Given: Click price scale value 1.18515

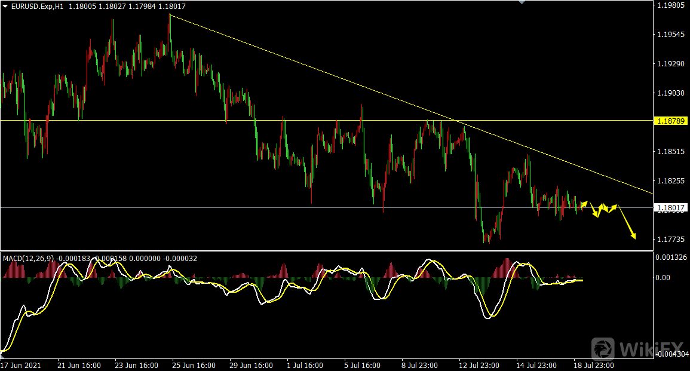Looking at the screenshot, I should click(x=671, y=151).
